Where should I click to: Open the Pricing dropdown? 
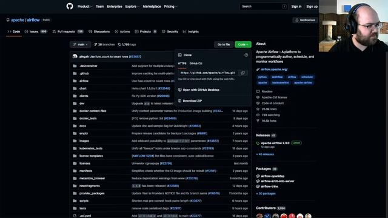[170, 7]
